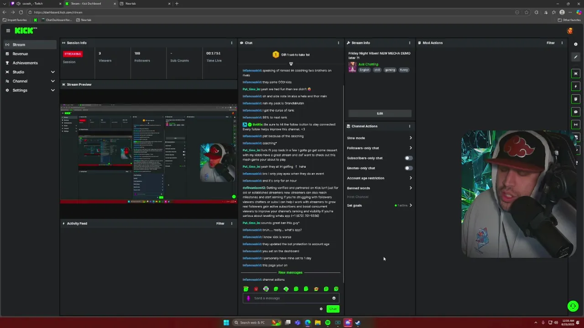Screen dimensions: 584x328
Task: Click the Send a message field
Action: point(291,298)
